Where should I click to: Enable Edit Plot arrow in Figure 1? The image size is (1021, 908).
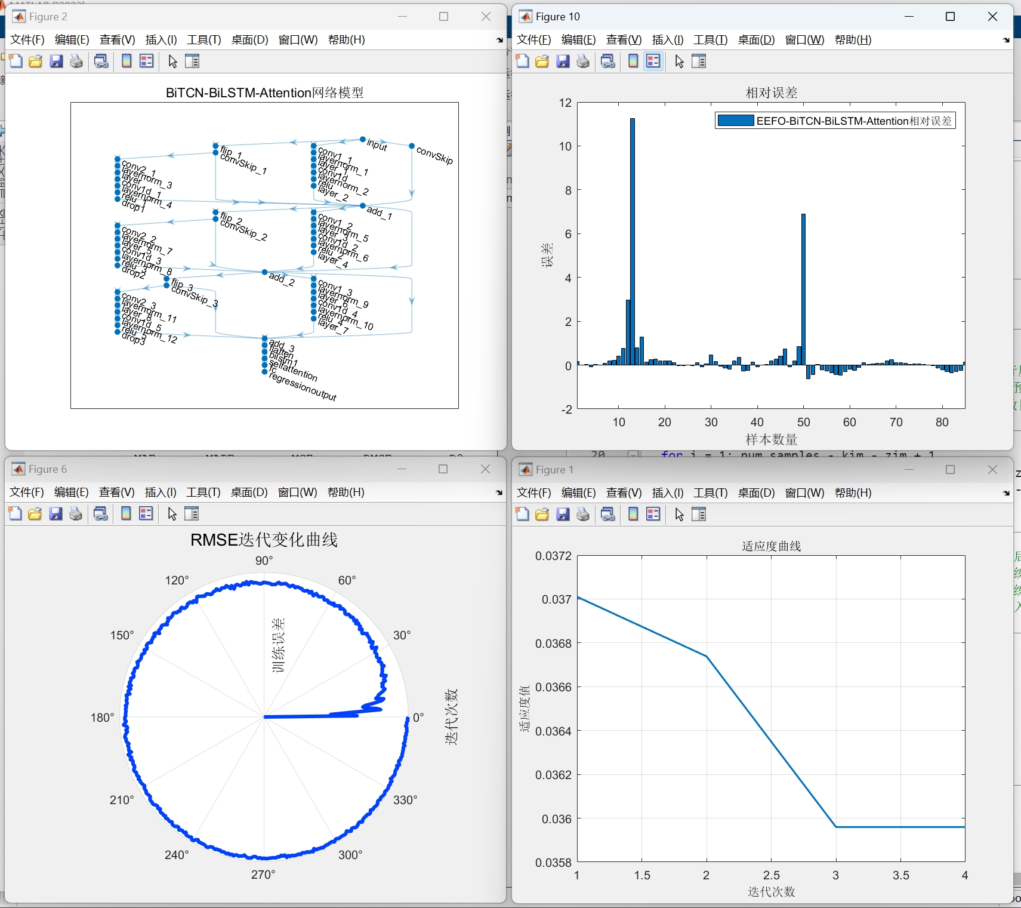pos(679,514)
